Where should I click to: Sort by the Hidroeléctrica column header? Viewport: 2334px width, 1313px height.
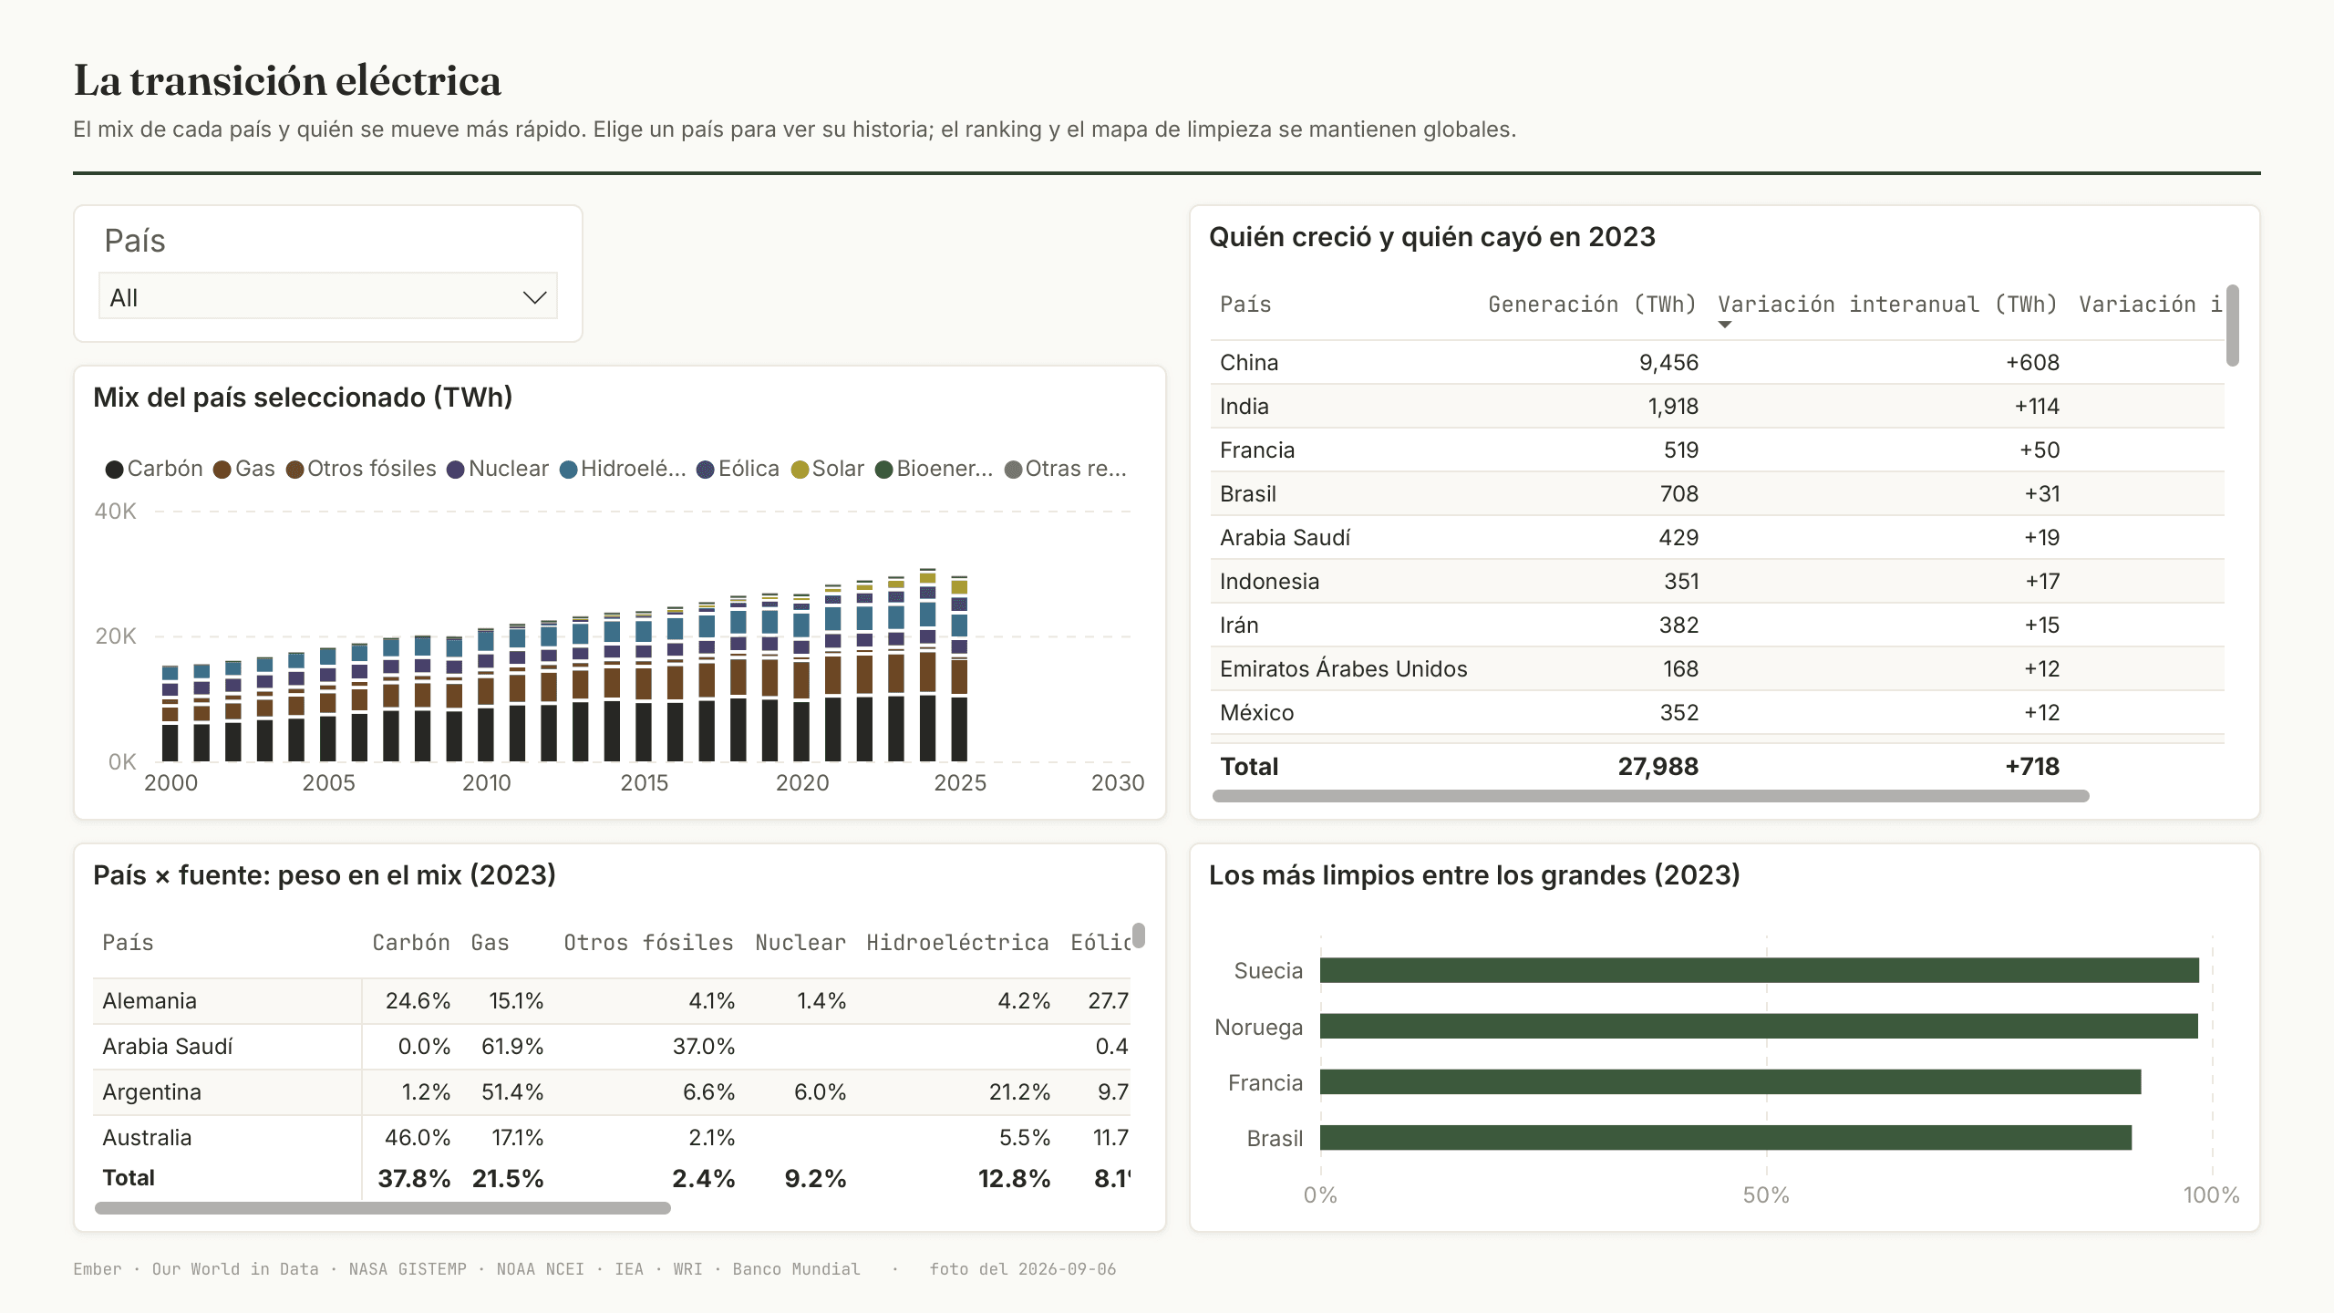957,943
